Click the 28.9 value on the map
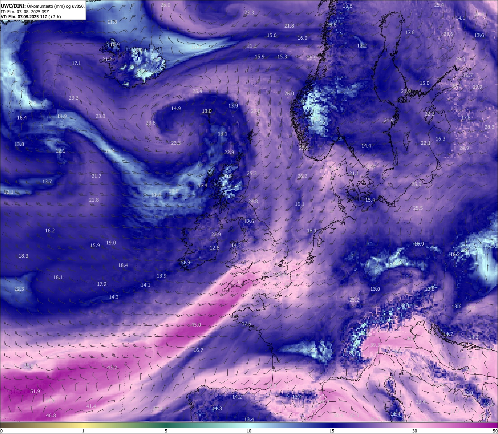 (464, 148)
